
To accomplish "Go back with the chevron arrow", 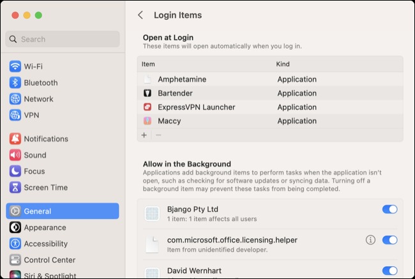I will pyautogui.click(x=140, y=15).
